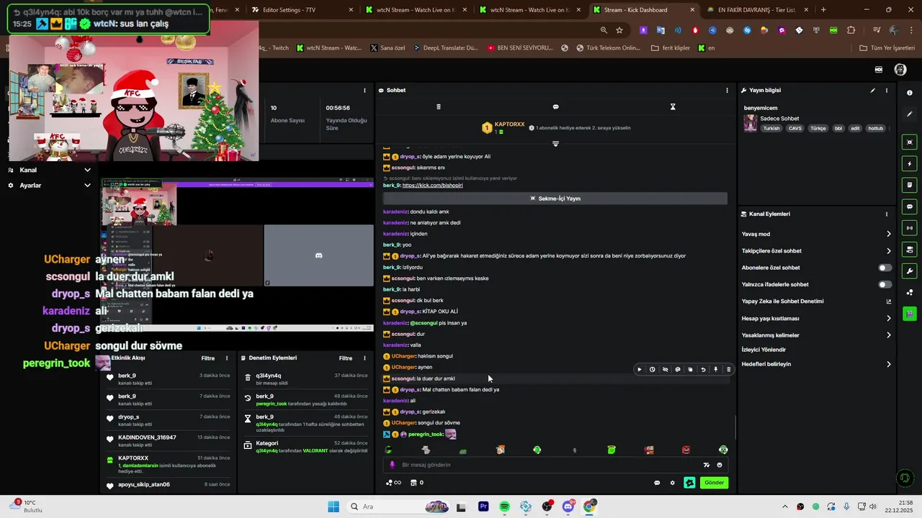Click the chat settings gear icon
The image size is (922, 518).
673,483
